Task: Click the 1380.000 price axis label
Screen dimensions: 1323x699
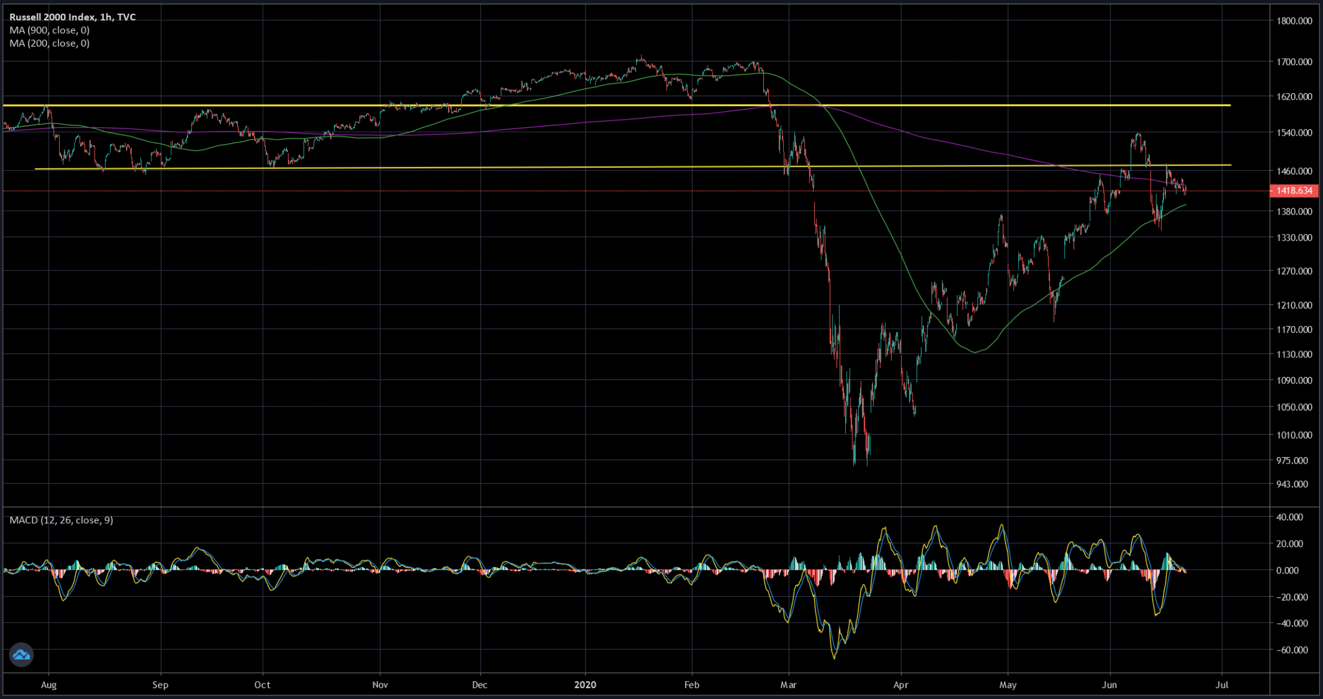Action: (x=1294, y=211)
